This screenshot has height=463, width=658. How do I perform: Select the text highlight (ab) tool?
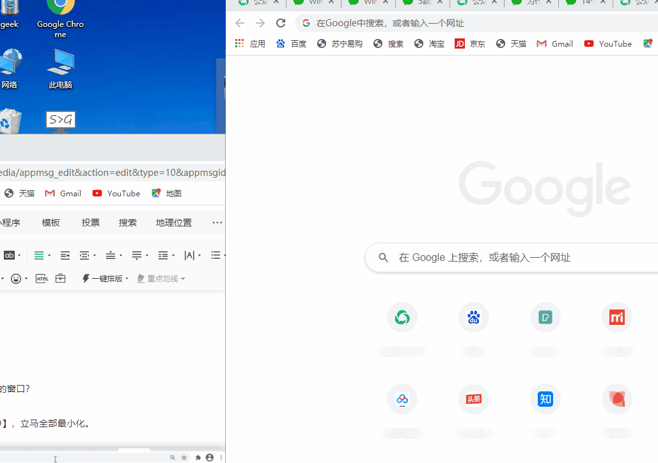tap(10, 255)
